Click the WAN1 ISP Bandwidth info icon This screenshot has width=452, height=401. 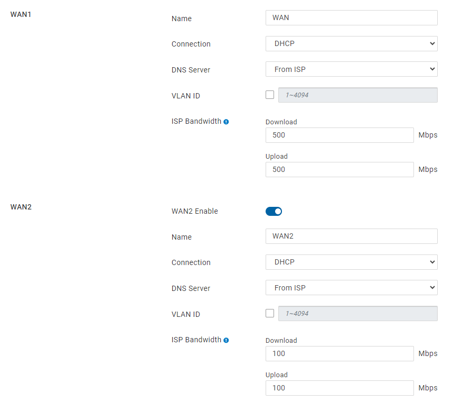tap(226, 122)
